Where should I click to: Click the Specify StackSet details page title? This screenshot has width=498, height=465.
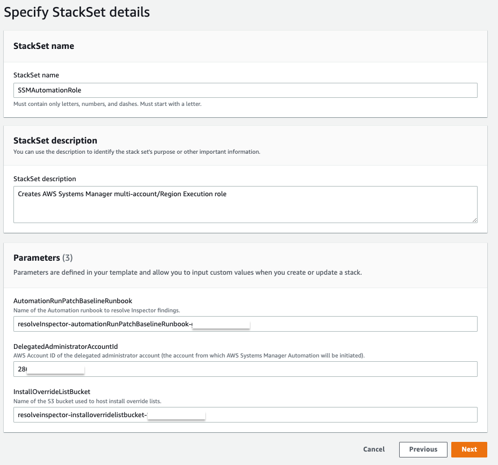click(x=77, y=12)
